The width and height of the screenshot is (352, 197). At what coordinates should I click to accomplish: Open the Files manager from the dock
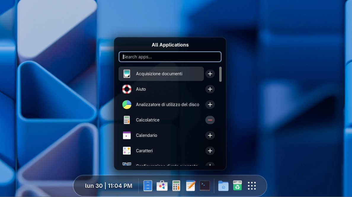coord(148,186)
